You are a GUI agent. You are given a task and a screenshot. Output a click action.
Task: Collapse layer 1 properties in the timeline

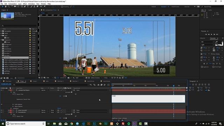[x=9, y=90]
